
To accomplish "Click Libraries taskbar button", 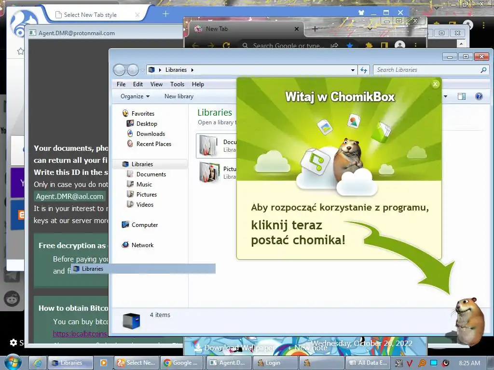I will [70, 363].
